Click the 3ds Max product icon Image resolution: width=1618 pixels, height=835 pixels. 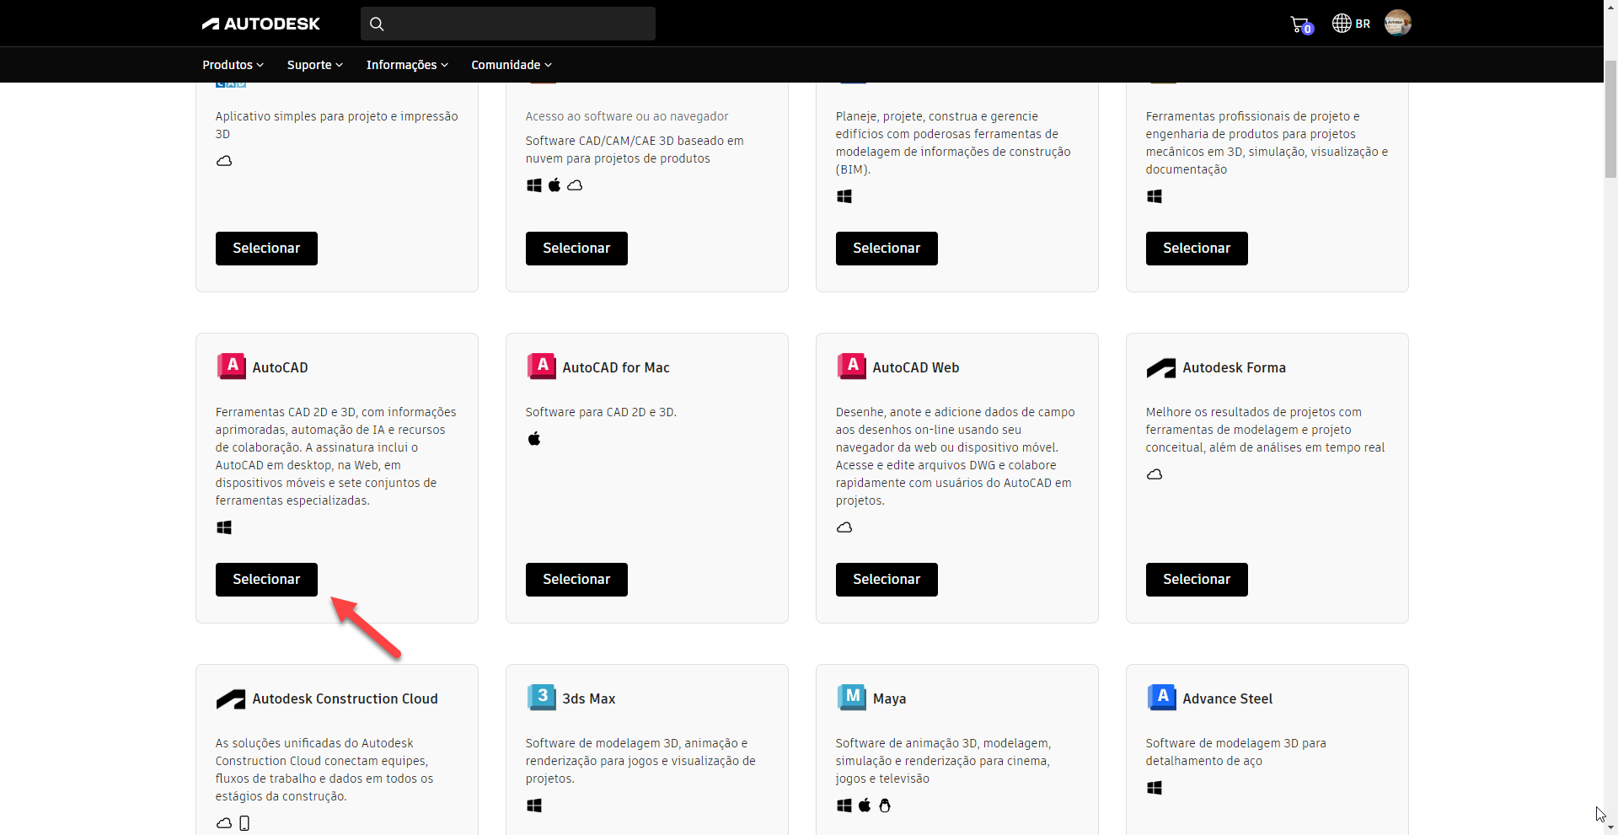click(541, 698)
